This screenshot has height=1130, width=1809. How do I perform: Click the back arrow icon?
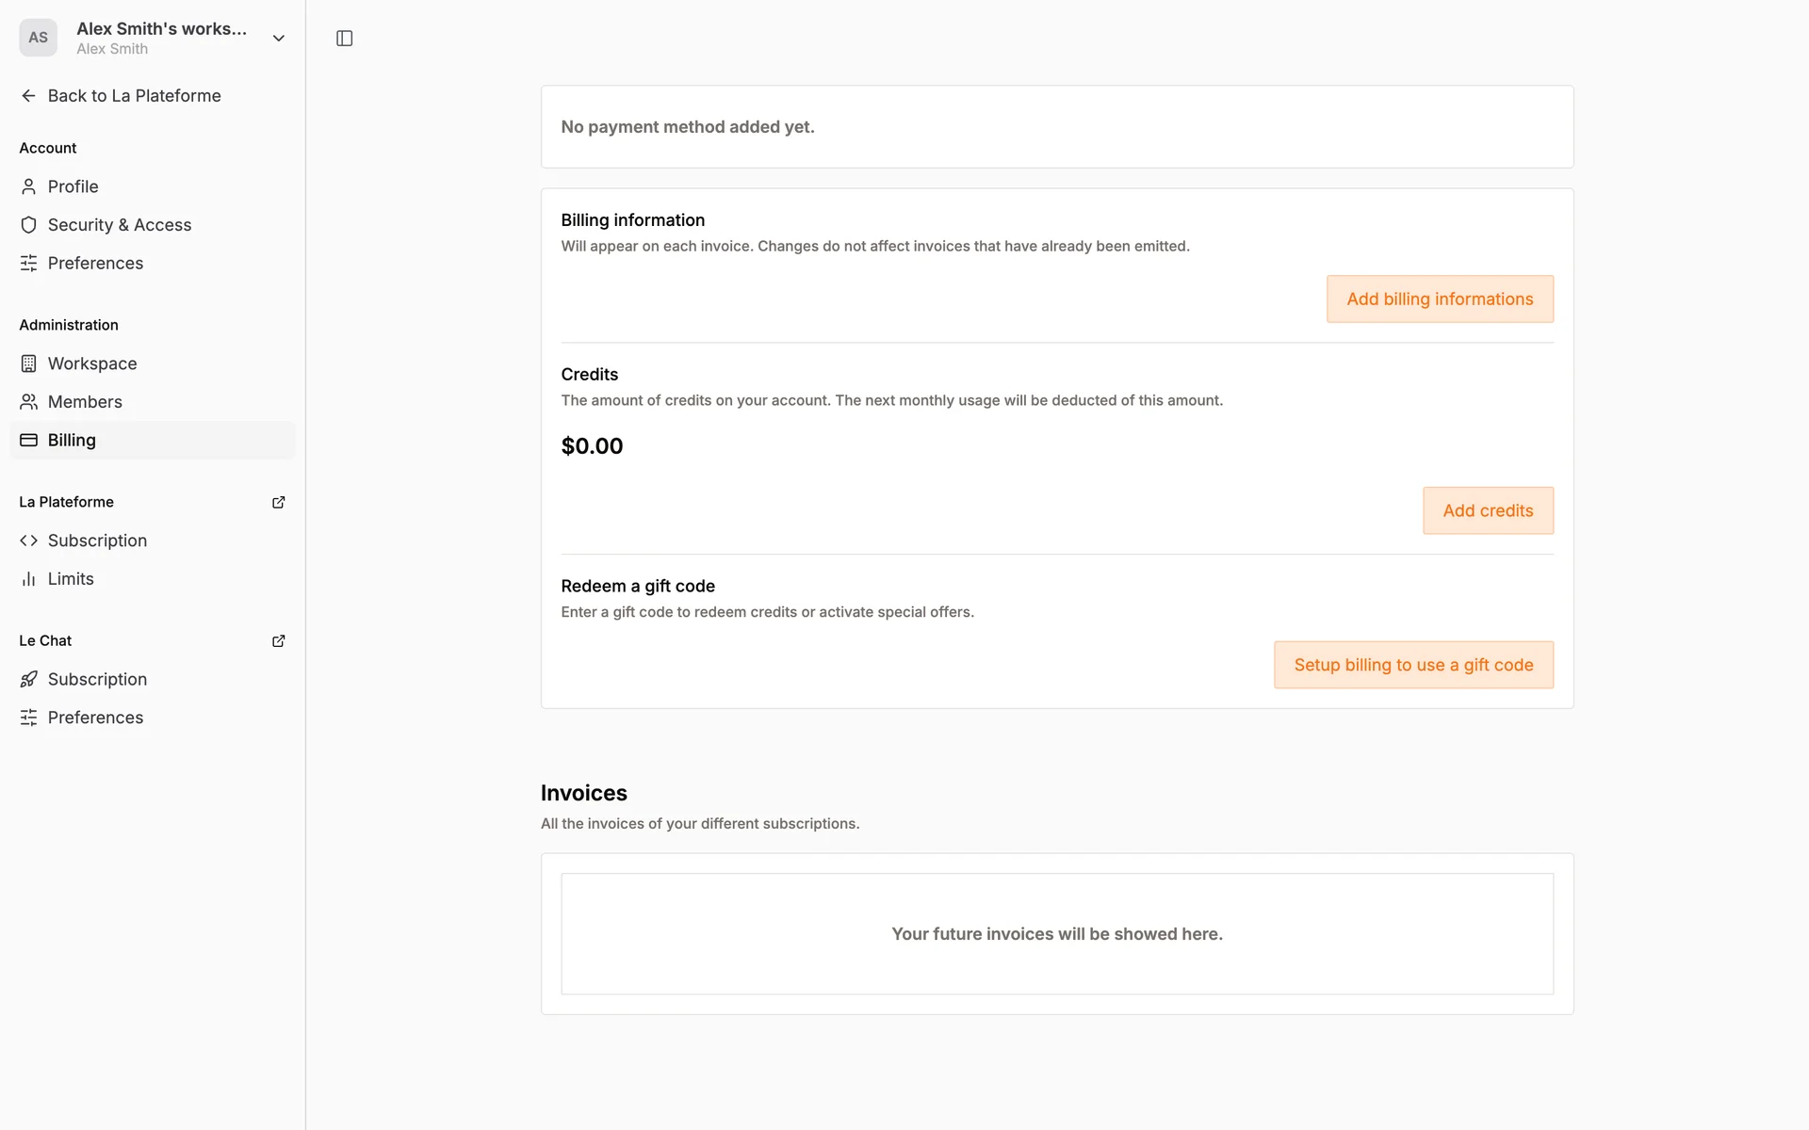click(x=28, y=96)
